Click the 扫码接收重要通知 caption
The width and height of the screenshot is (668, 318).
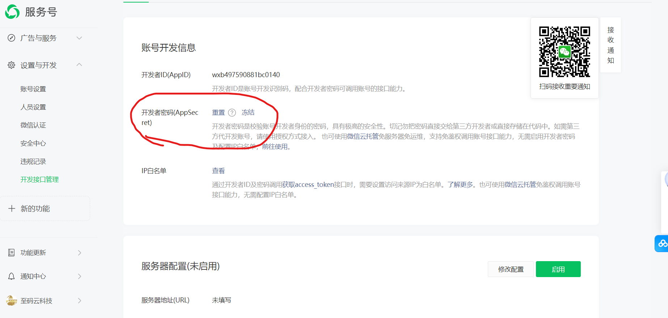click(565, 87)
